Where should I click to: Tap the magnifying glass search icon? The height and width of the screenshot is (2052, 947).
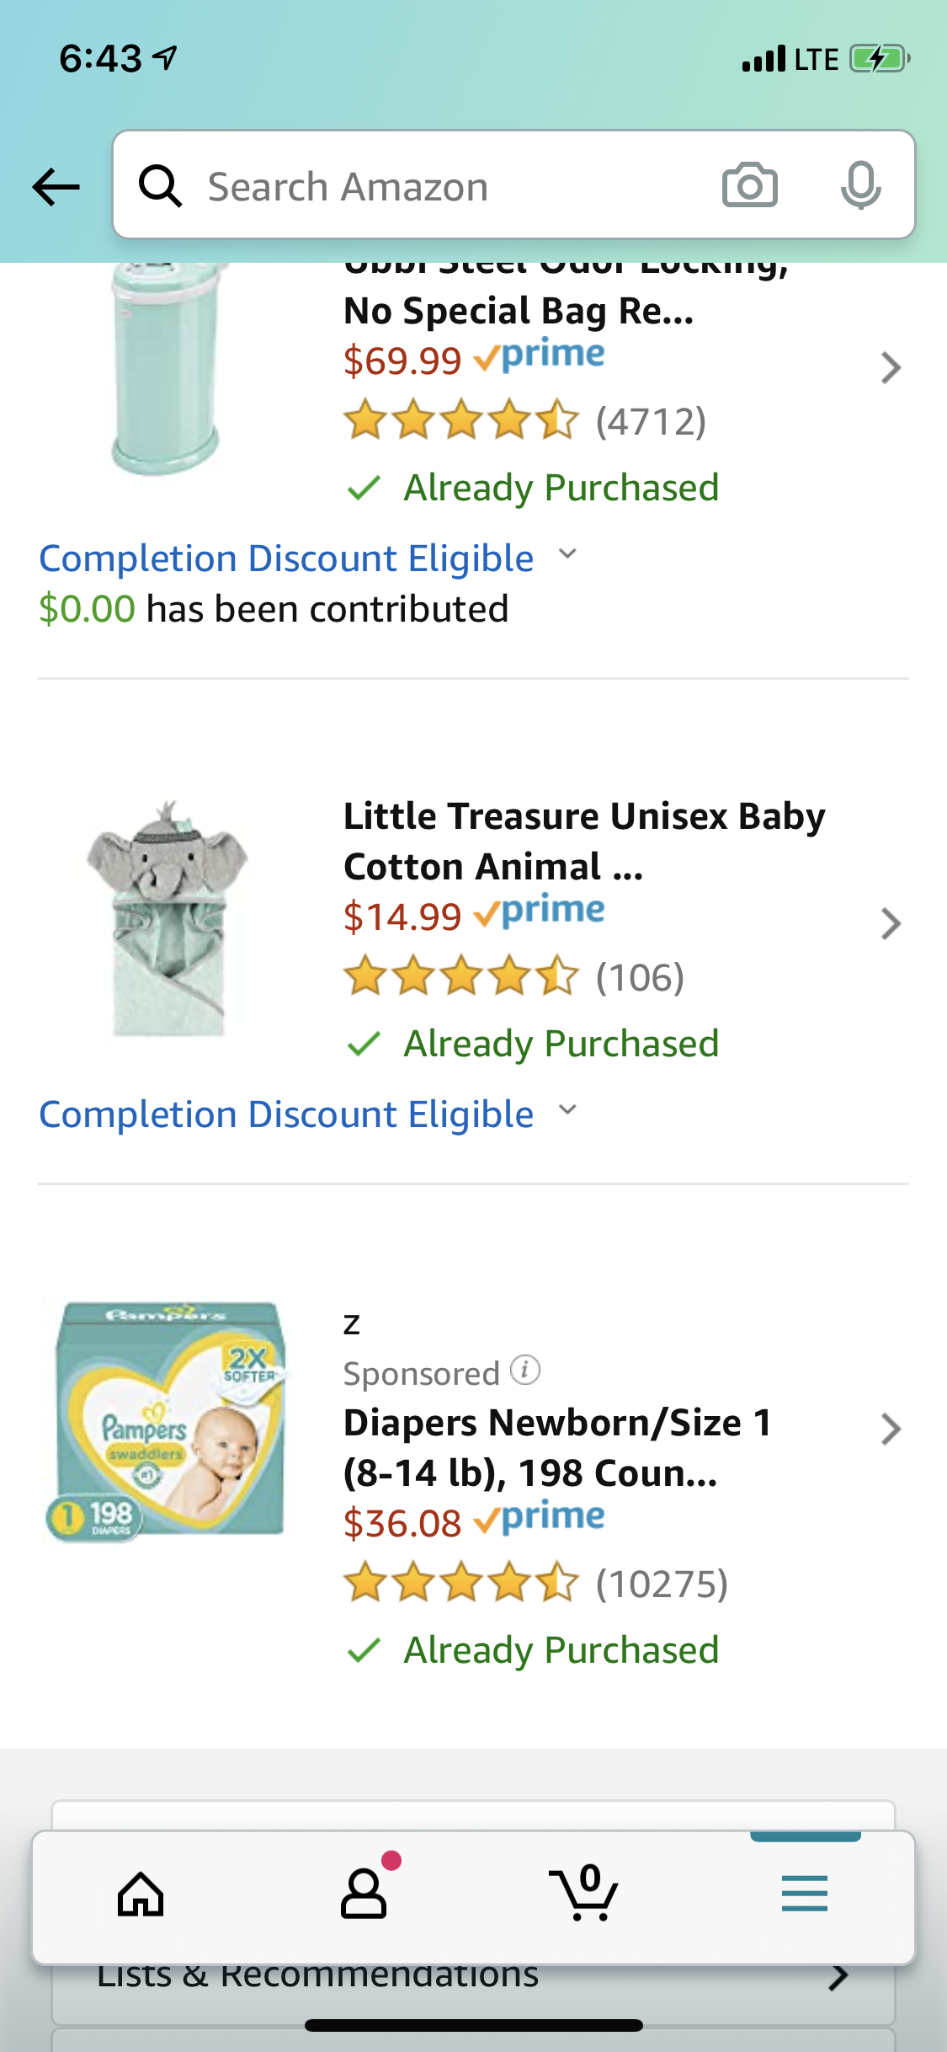point(160,186)
